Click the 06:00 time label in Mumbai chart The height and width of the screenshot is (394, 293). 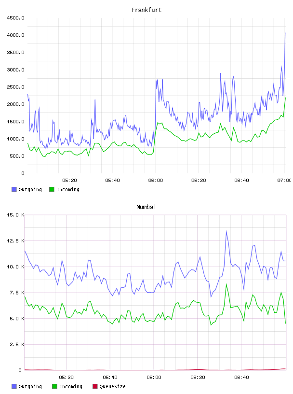154,378
